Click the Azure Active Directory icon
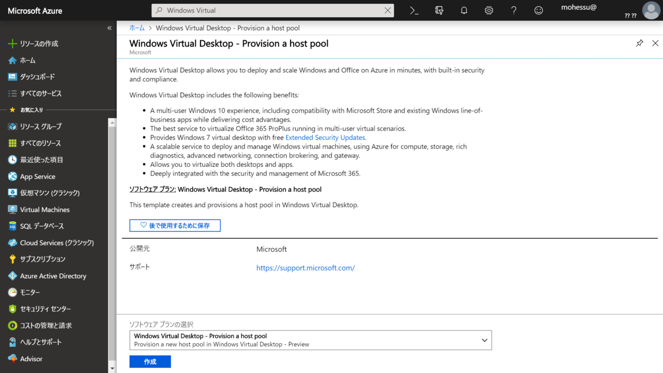This screenshot has height=373, width=663. pyautogui.click(x=12, y=276)
